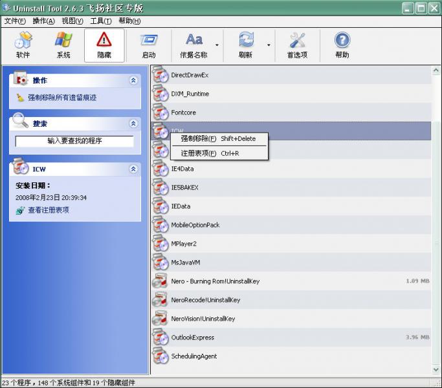Click the MPlayer2 row icon
Viewport: 442px width, 388px height.
click(160, 243)
